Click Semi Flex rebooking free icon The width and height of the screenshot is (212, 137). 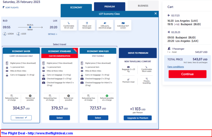coord(88,96)
